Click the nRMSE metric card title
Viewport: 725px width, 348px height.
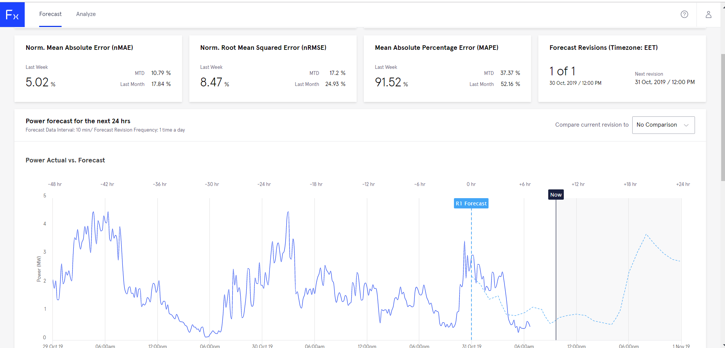tap(263, 48)
